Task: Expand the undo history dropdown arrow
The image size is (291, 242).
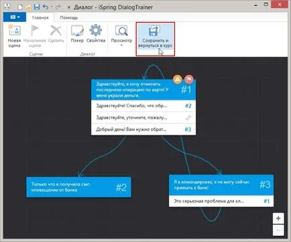Action: (52, 7)
